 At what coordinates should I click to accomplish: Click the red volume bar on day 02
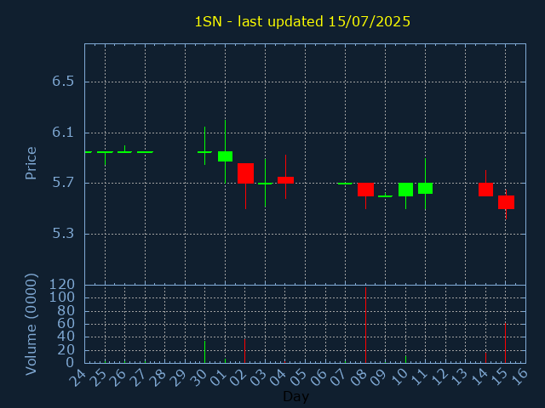click(244, 351)
